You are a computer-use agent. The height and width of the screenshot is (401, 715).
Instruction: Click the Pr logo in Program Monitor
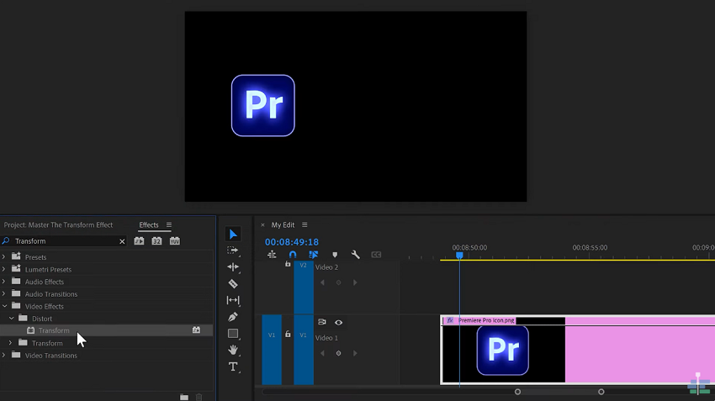[x=263, y=106]
